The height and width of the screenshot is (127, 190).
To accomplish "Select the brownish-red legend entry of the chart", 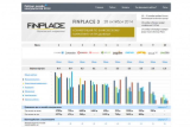I will [32, 99].
